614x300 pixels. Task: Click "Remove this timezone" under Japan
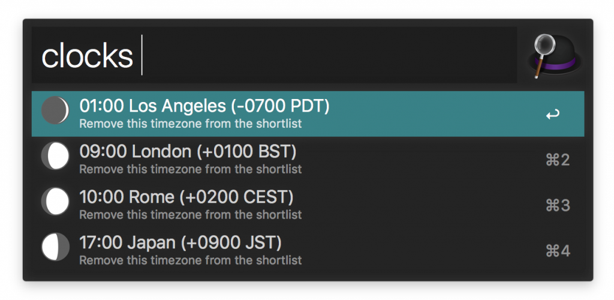(x=190, y=260)
